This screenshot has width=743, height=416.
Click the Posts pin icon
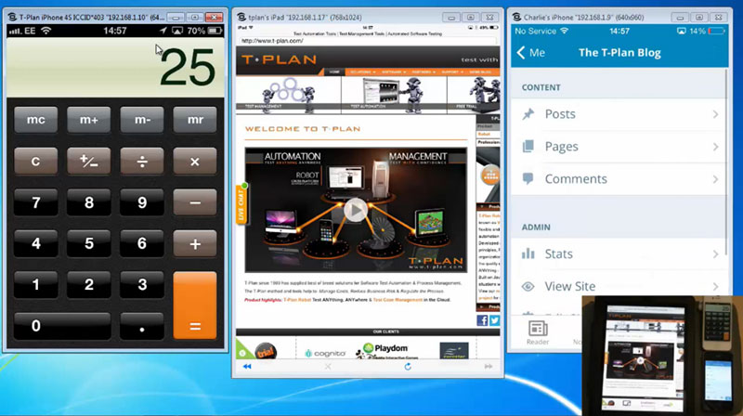coord(528,114)
